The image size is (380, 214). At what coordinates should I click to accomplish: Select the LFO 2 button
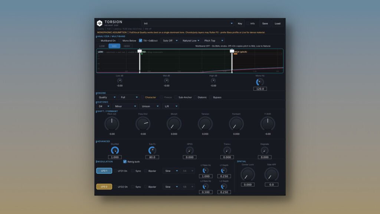click(x=104, y=187)
